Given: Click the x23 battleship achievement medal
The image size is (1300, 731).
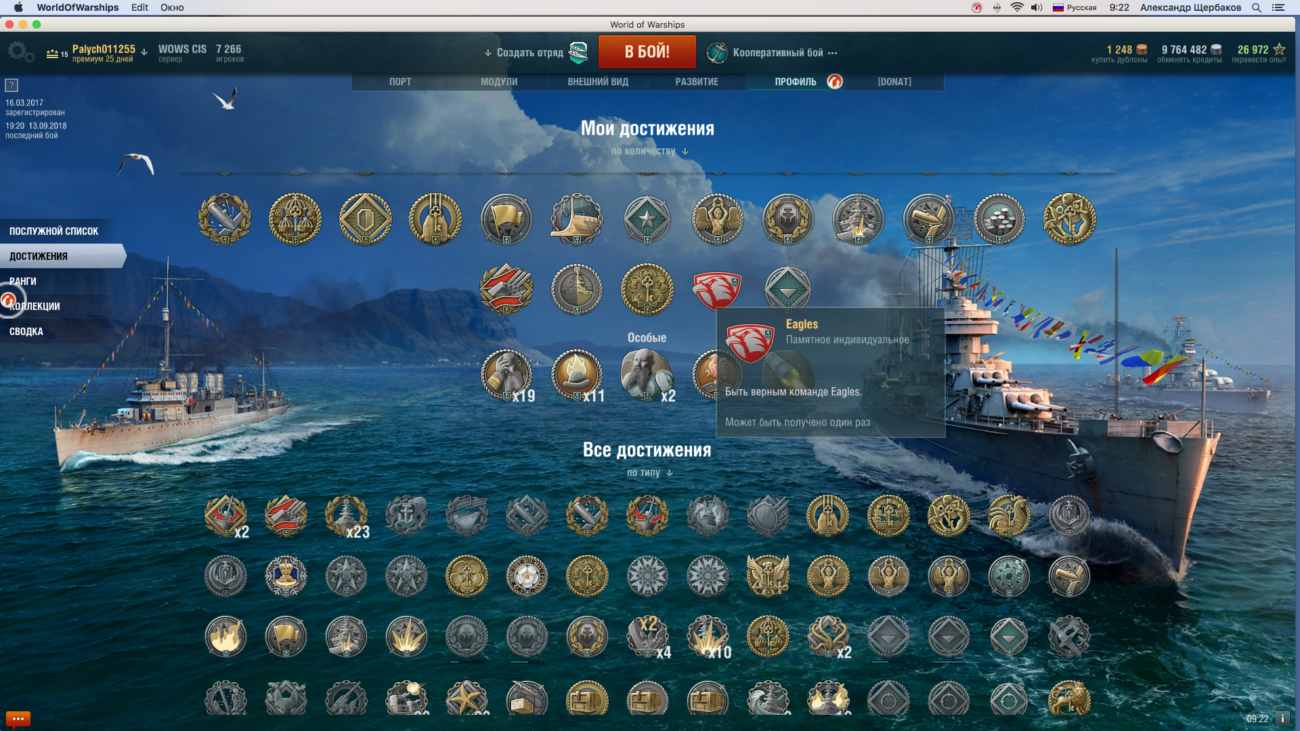Looking at the screenshot, I should tap(347, 516).
